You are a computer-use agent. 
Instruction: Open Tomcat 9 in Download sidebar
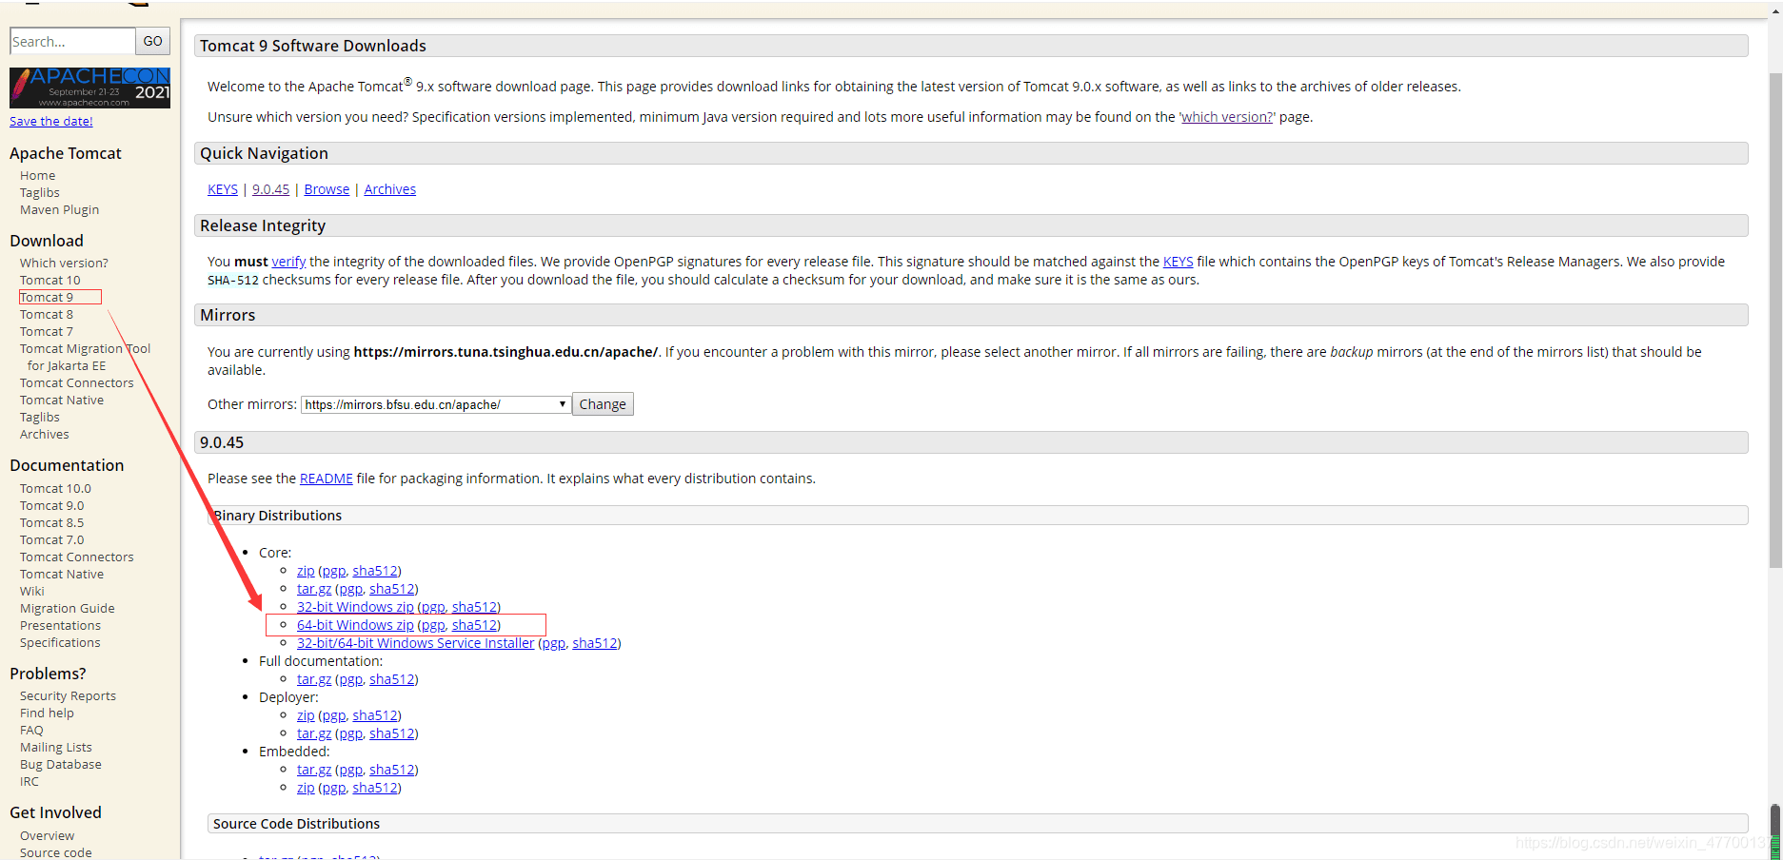[x=47, y=297]
